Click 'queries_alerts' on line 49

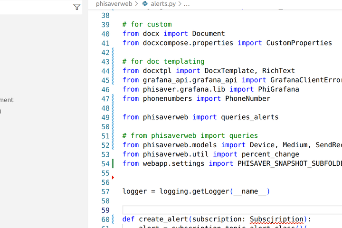(250, 117)
